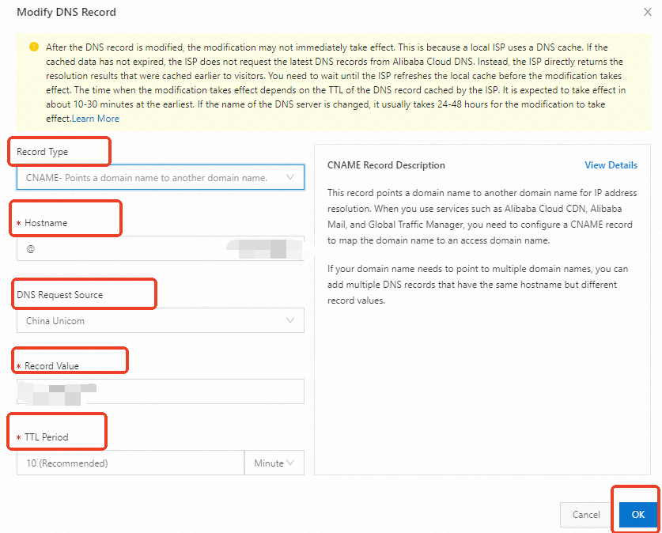Open the Record Type CNAME dropdown
The height and width of the screenshot is (533, 662).
150,177
